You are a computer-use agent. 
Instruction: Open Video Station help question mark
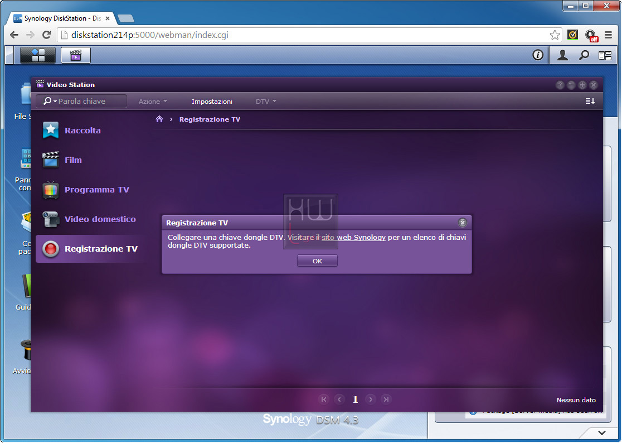click(560, 85)
